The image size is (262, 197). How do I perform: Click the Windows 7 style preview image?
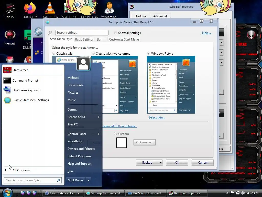[171, 85]
